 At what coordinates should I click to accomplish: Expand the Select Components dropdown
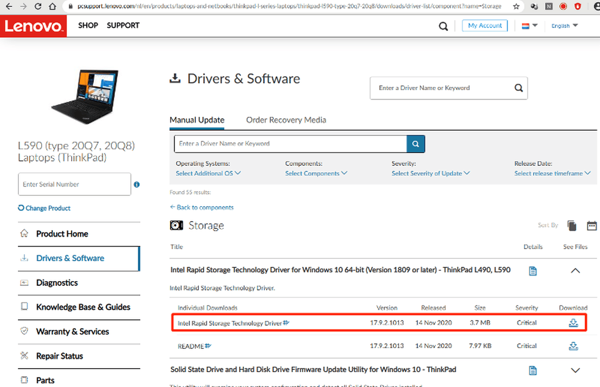316,173
